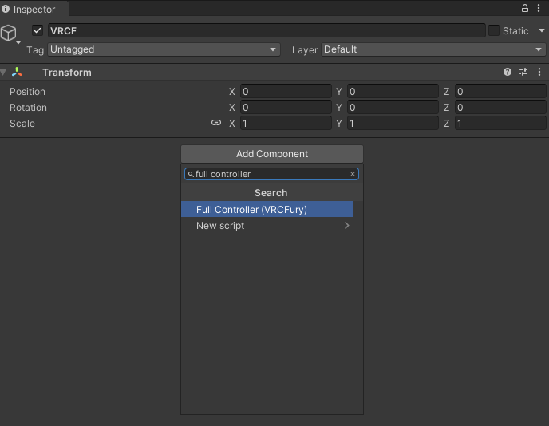Screen dimensions: 549x426
Task: Open Inspector panel options menu
Action: tap(539, 8)
